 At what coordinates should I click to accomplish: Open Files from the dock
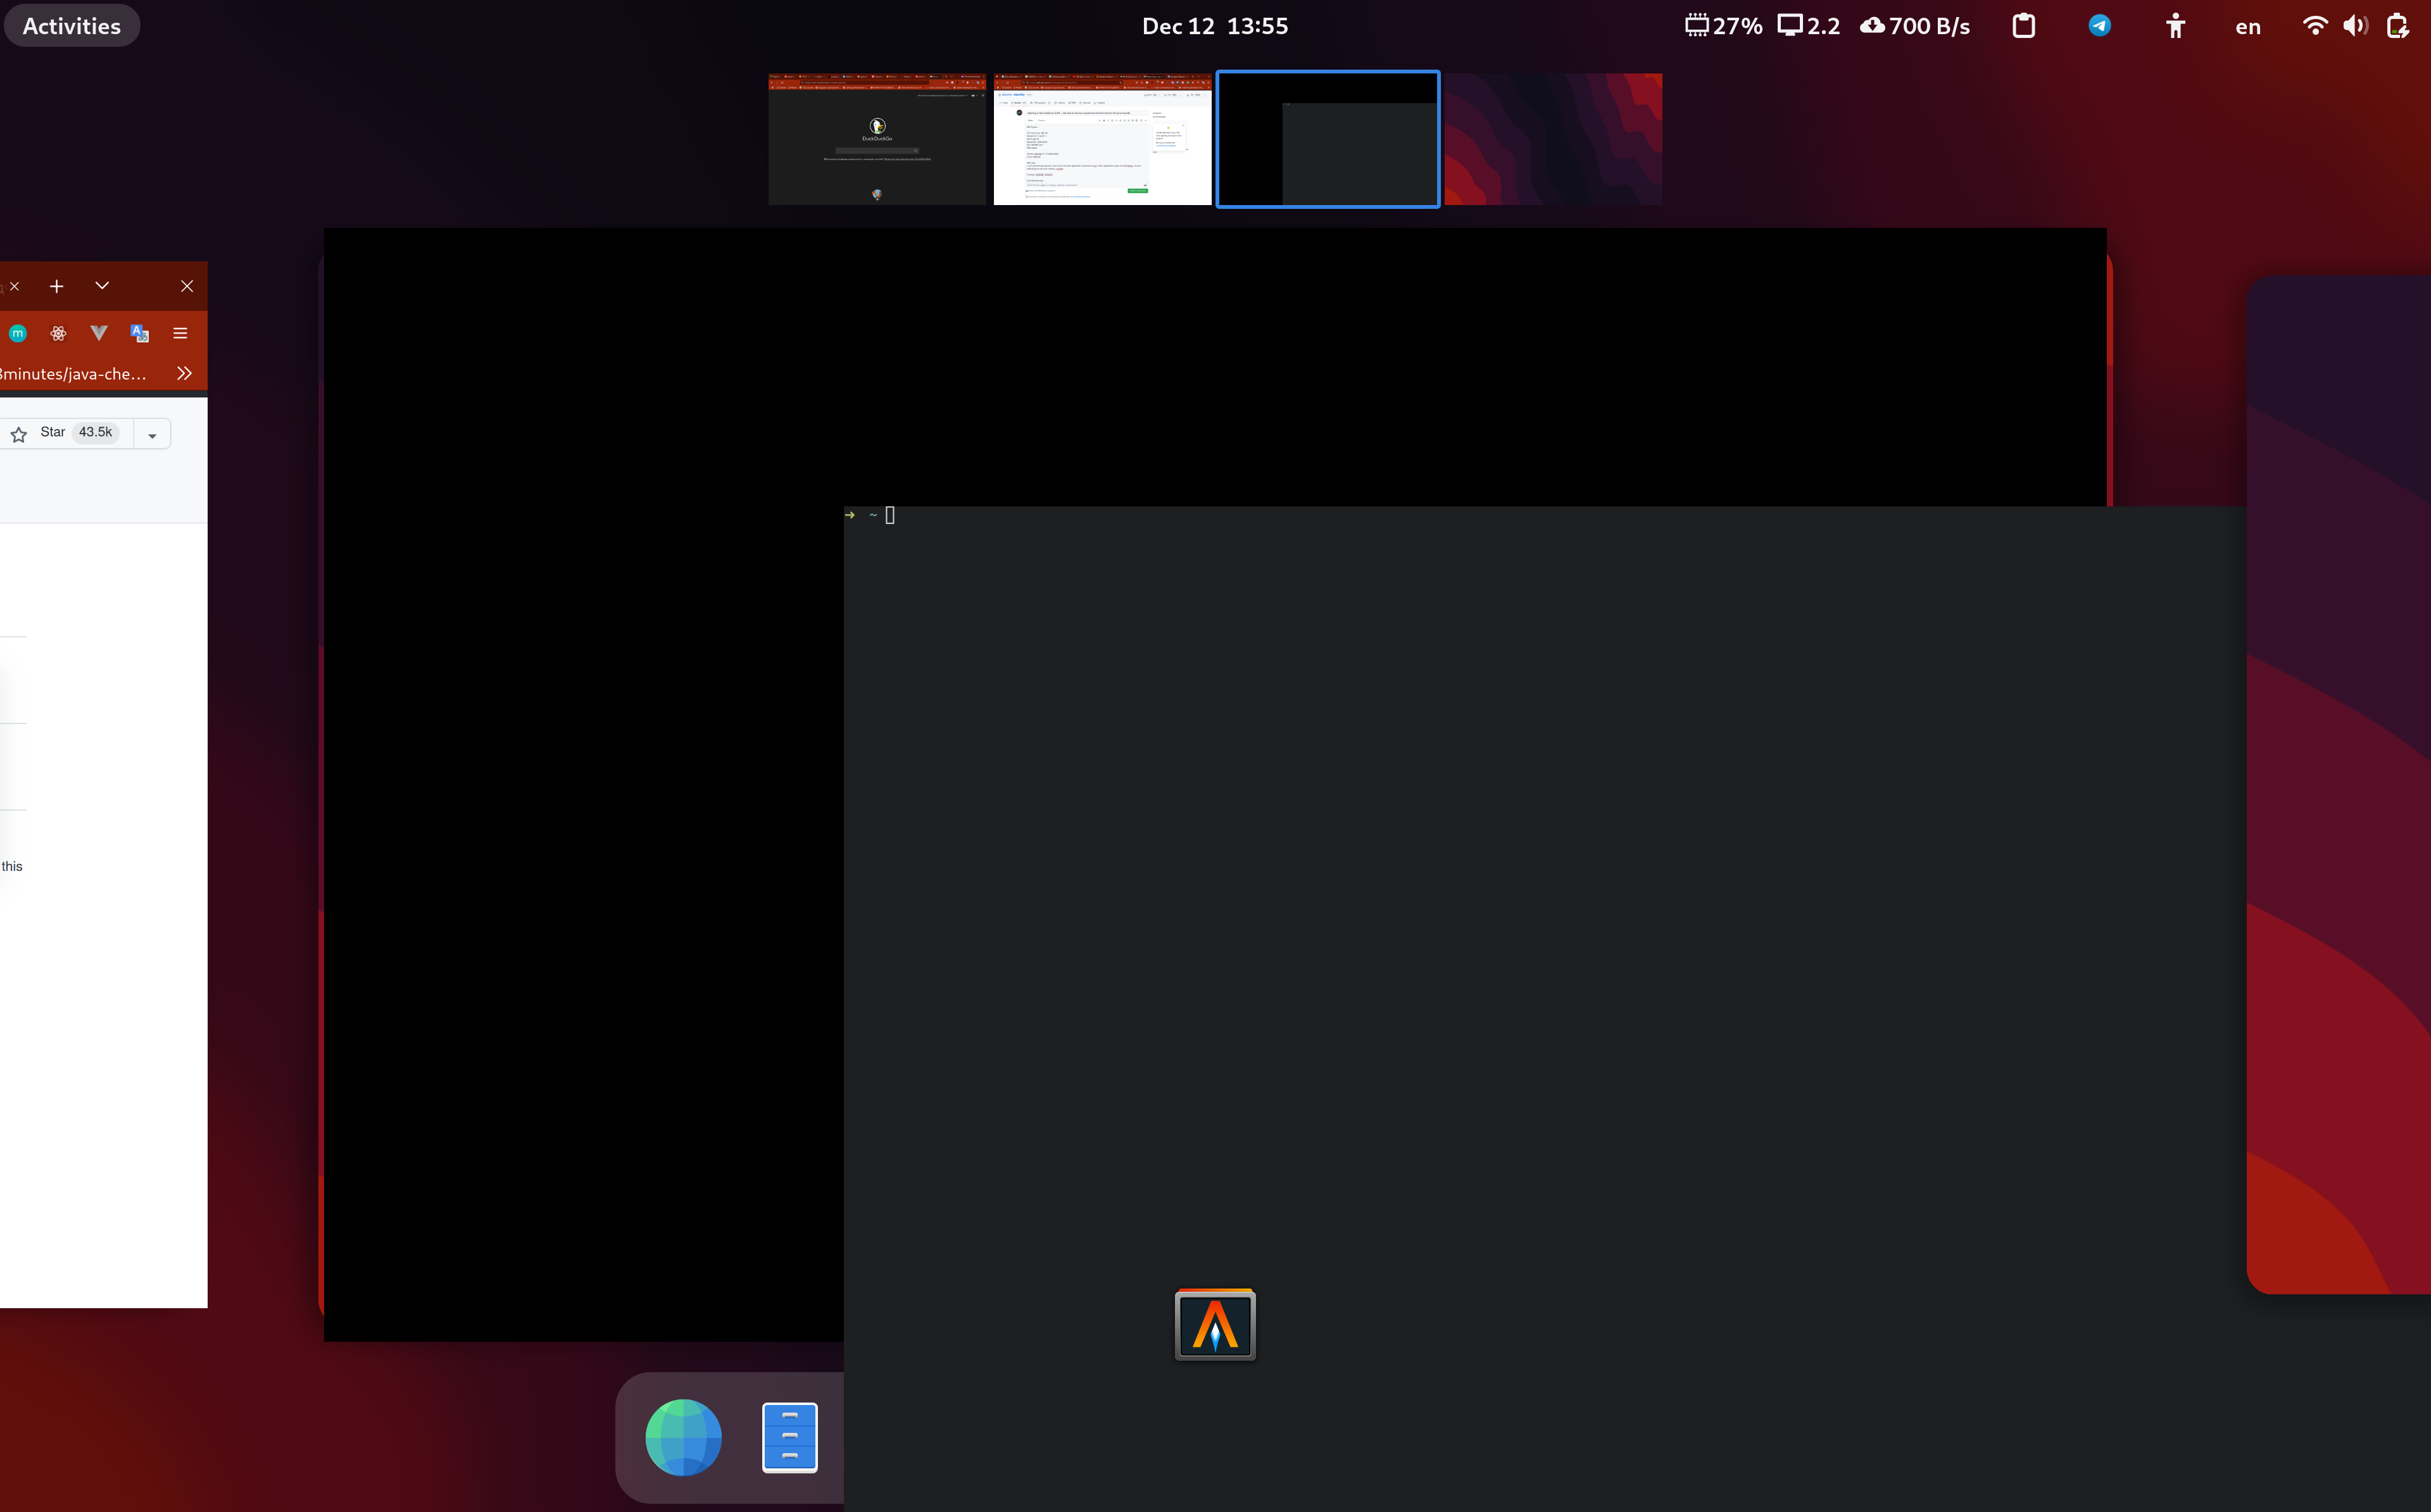click(x=789, y=1437)
